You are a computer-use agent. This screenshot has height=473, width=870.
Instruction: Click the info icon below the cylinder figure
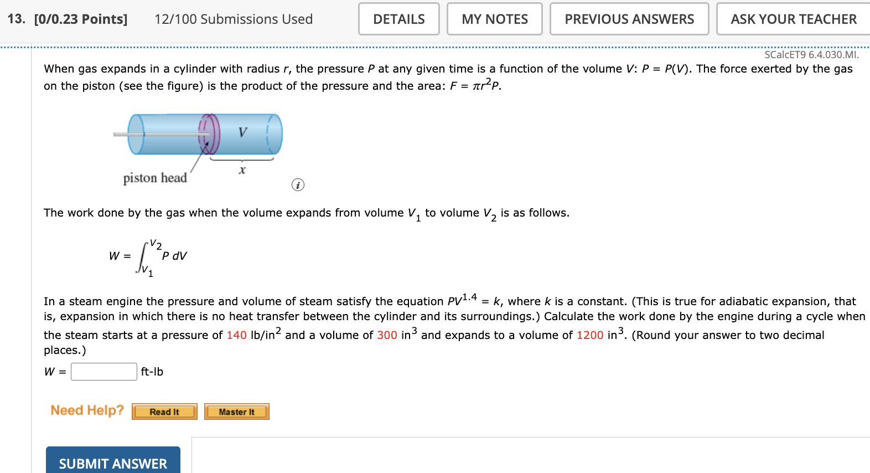297,185
